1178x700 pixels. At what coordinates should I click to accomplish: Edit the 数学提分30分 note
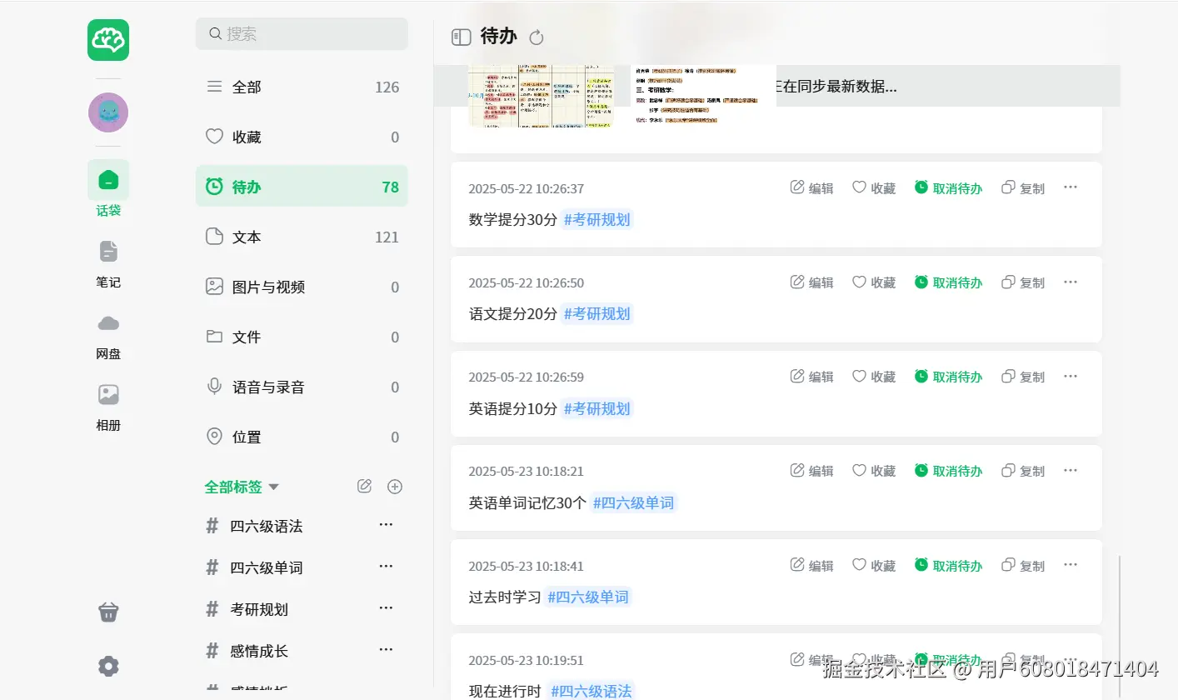tap(811, 188)
